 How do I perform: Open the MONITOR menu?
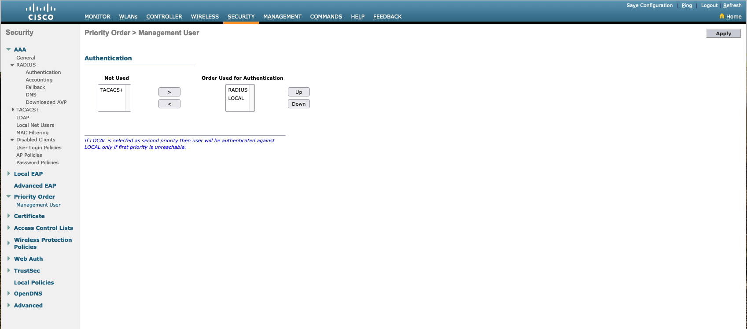[97, 17]
